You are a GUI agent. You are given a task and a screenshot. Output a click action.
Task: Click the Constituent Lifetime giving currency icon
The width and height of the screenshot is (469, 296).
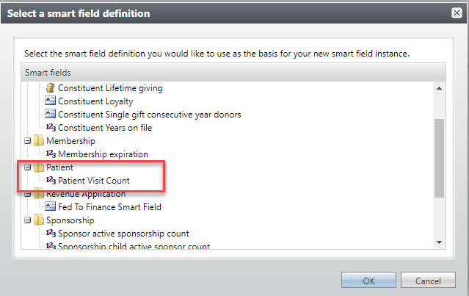point(51,88)
